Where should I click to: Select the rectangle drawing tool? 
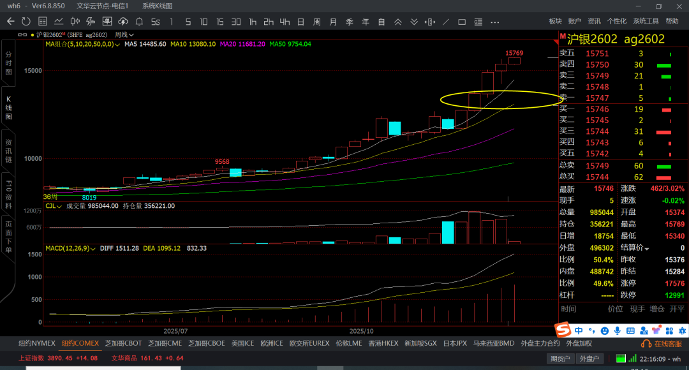point(462,22)
